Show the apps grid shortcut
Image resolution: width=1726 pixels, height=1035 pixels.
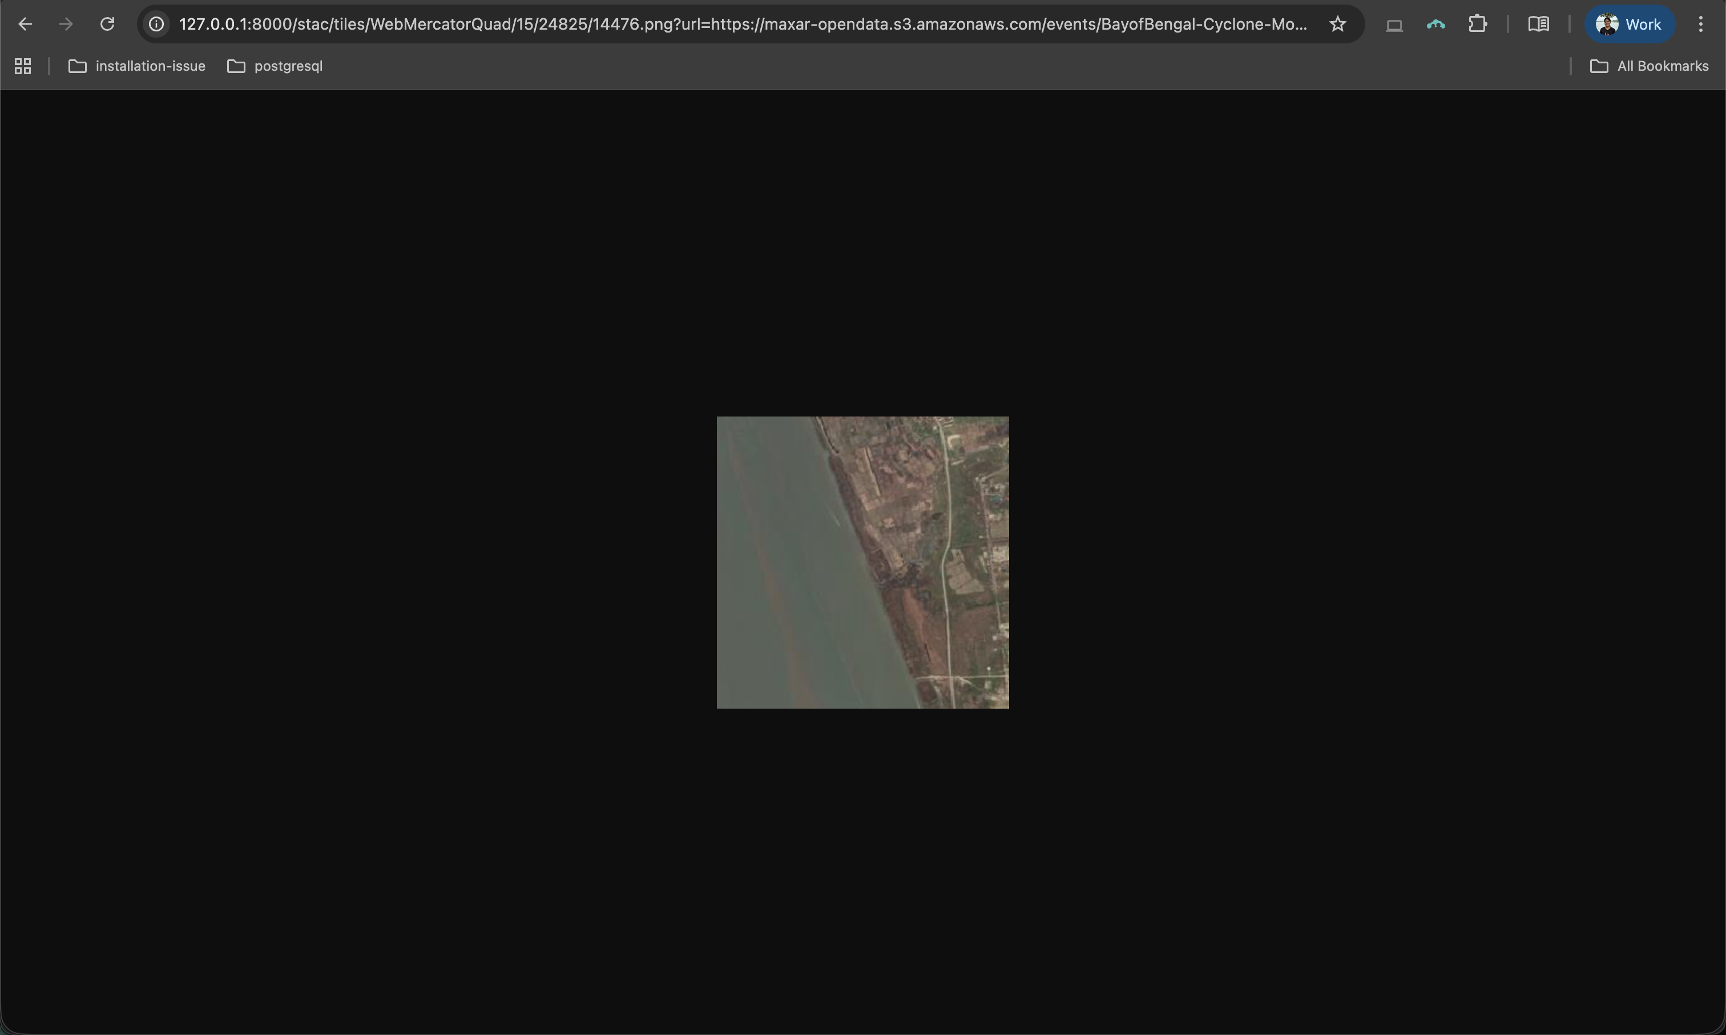(23, 66)
